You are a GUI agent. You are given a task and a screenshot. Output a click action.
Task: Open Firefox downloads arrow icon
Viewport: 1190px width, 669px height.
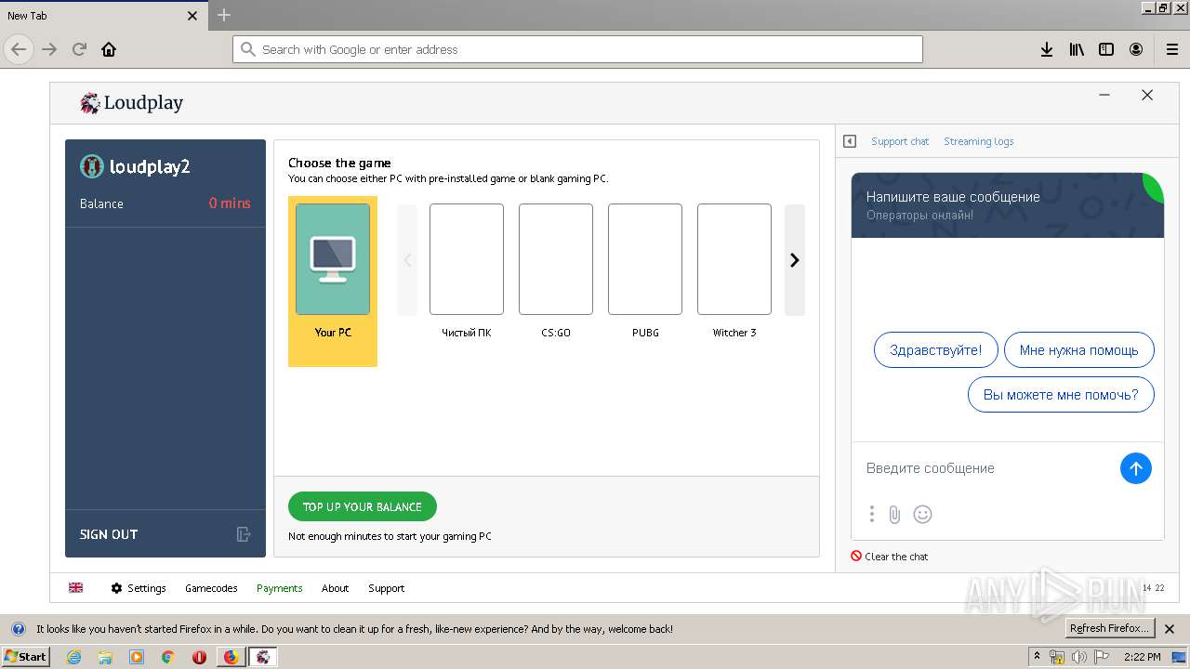click(x=1047, y=49)
